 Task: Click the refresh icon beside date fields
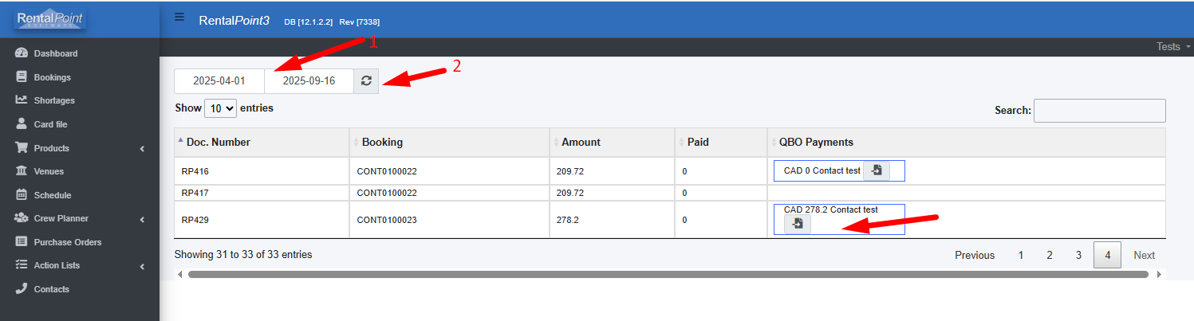pos(366,80)
